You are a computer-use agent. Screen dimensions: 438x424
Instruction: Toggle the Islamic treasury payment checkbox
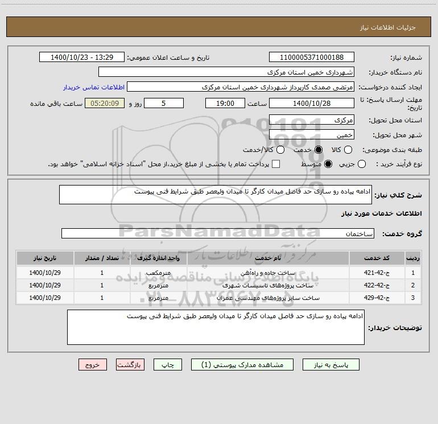click(x=276, y=164)
